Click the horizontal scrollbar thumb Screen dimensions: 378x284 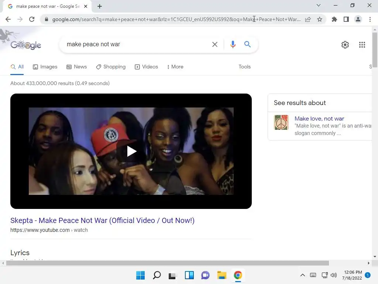point(168,263)
